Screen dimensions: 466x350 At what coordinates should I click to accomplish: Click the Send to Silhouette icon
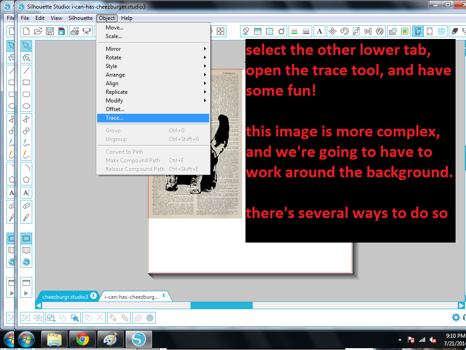(87, 31)
